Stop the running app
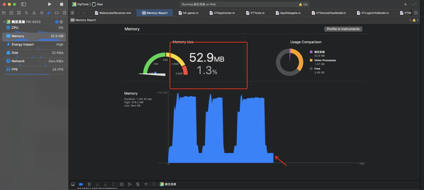Screen dimensions: 424x190 point(62,4)
